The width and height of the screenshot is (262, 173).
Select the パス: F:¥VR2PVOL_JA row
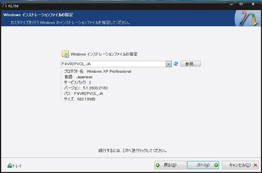[84, 94]
